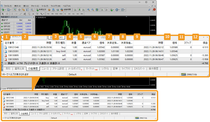
Task: Select the equidistant channel tool
Action: coord(25,14)
